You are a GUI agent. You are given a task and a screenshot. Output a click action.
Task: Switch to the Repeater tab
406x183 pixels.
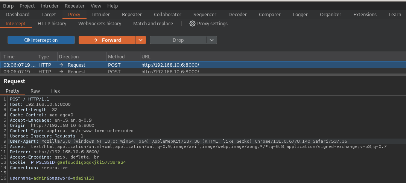pyautogui.click(x=132, y=15)
